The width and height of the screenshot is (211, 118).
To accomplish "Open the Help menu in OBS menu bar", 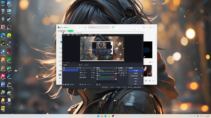I will 100,35.
